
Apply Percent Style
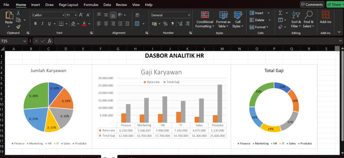[165, 24]
